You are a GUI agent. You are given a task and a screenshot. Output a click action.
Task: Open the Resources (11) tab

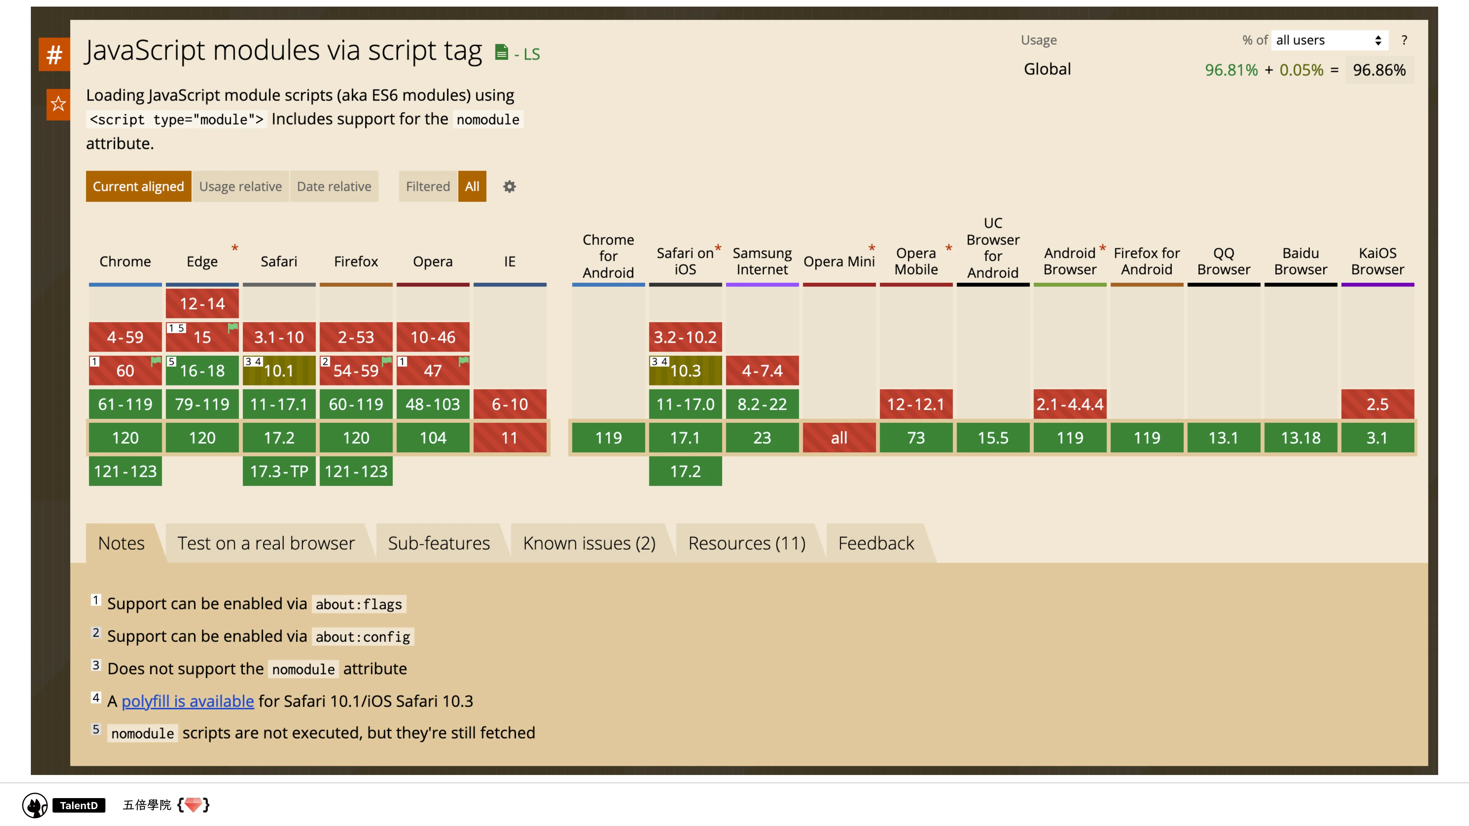pyautogui.click(x=747, y=543)
